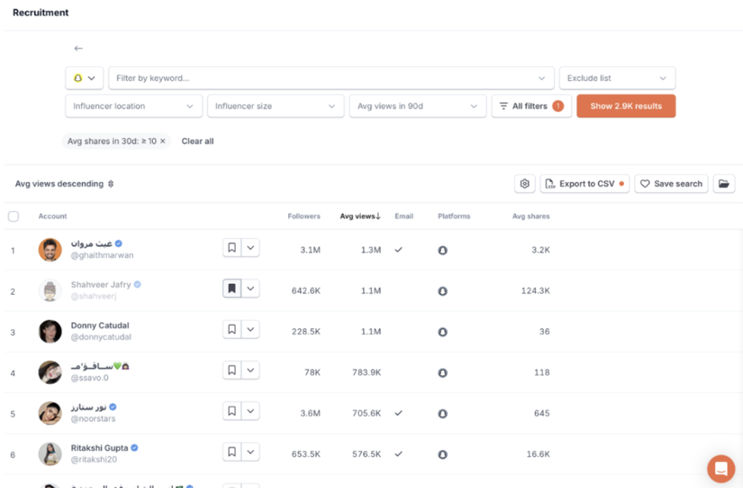Expand the Avg views in 90d dropdown
This screenshot has height=488, width=743.
tap(418, 106)
